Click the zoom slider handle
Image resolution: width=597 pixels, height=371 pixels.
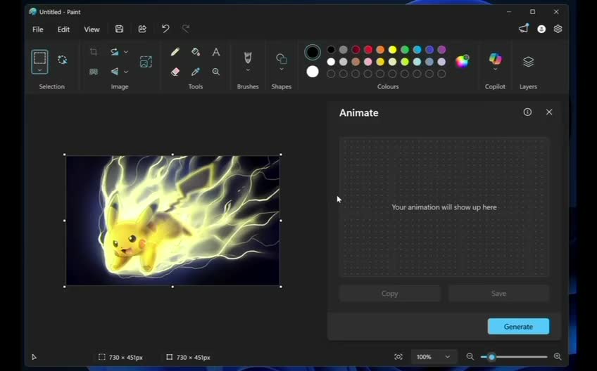[491, 357]
